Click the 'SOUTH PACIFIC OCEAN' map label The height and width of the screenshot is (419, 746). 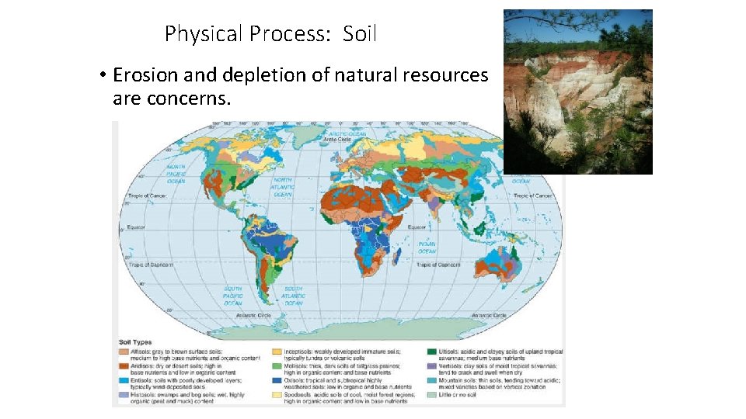coord(232,296)
